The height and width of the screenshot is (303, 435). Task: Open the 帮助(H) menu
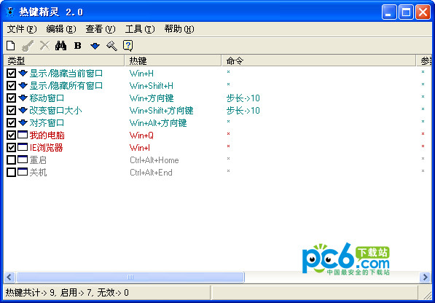179,29
